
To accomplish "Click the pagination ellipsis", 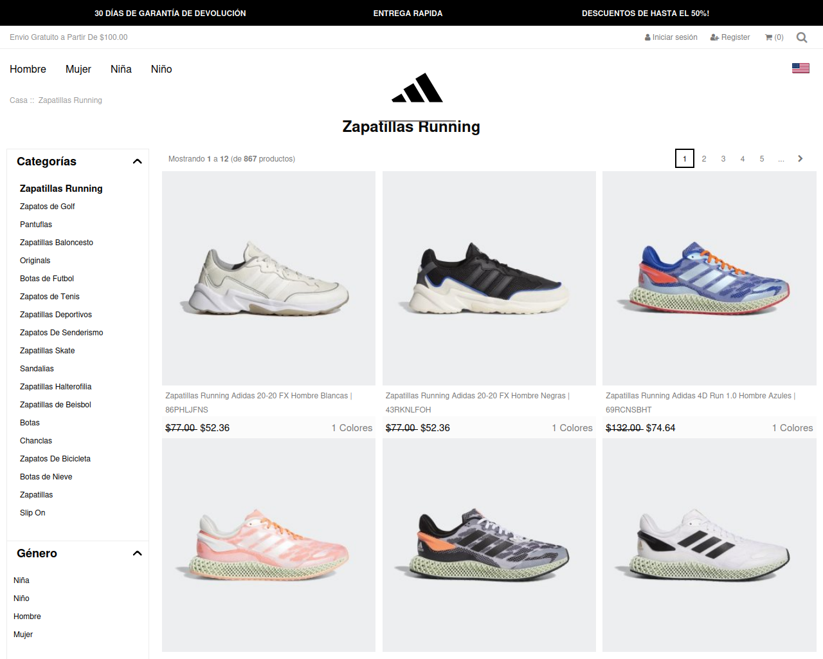I will point(781,158).
